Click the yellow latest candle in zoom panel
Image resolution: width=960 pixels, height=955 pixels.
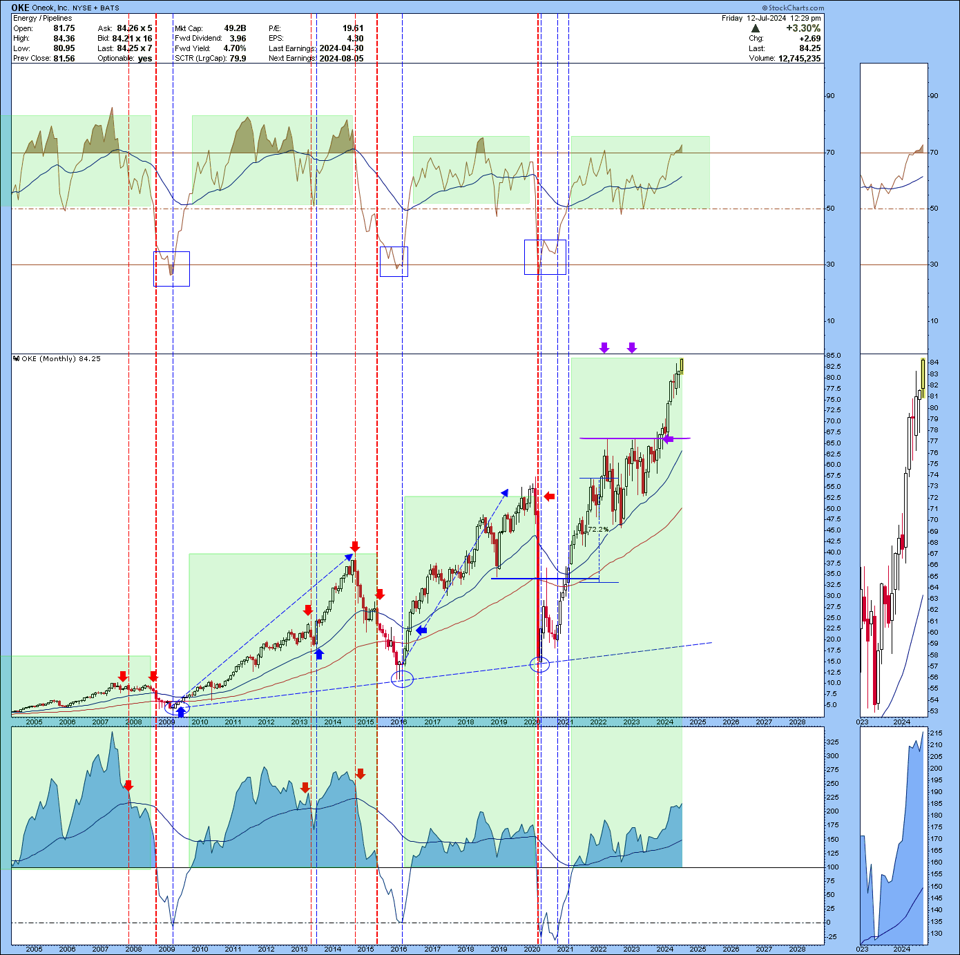923,376
